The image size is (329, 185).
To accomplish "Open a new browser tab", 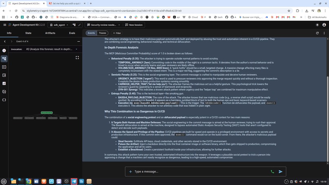I will [x=91, y=4].
